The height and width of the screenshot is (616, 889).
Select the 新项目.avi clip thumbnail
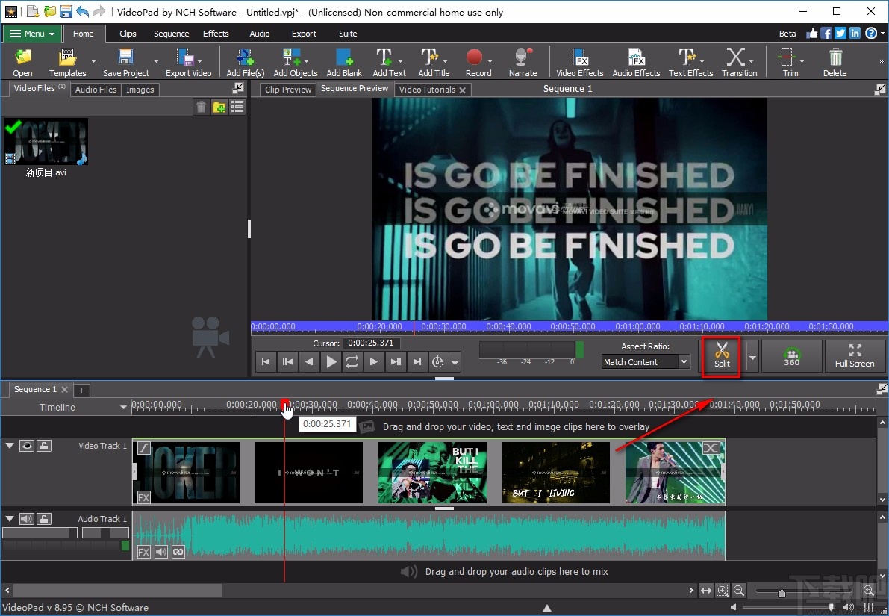(46, 141)
